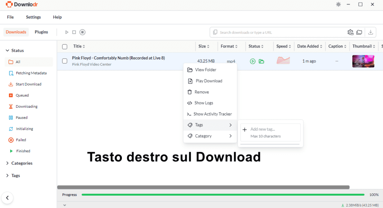Click the clipboard paste icon in search bar
Image resolution: width=383 pixels, height=208 pixels.
[215, 32]
